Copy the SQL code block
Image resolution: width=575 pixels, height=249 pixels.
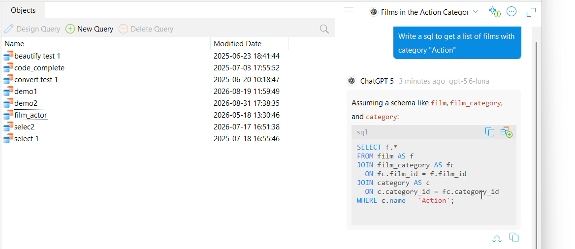click(489, 132)
